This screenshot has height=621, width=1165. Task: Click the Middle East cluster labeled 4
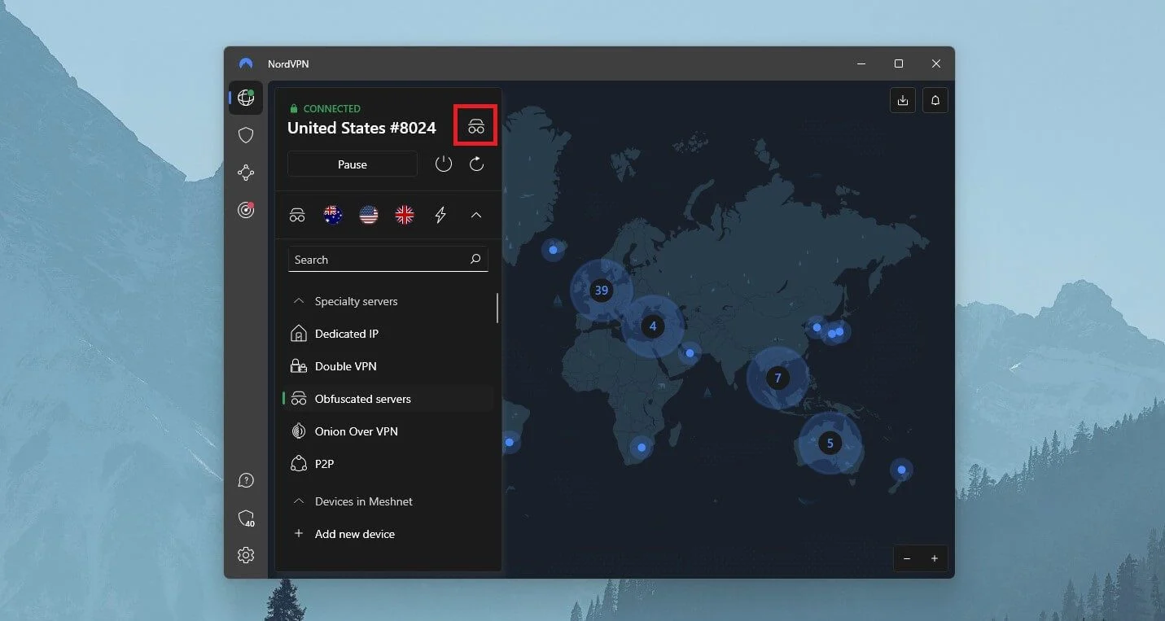(x=653, y=326)
